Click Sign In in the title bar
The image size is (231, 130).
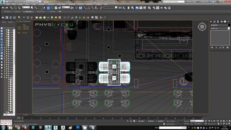(x=199, y=1)
